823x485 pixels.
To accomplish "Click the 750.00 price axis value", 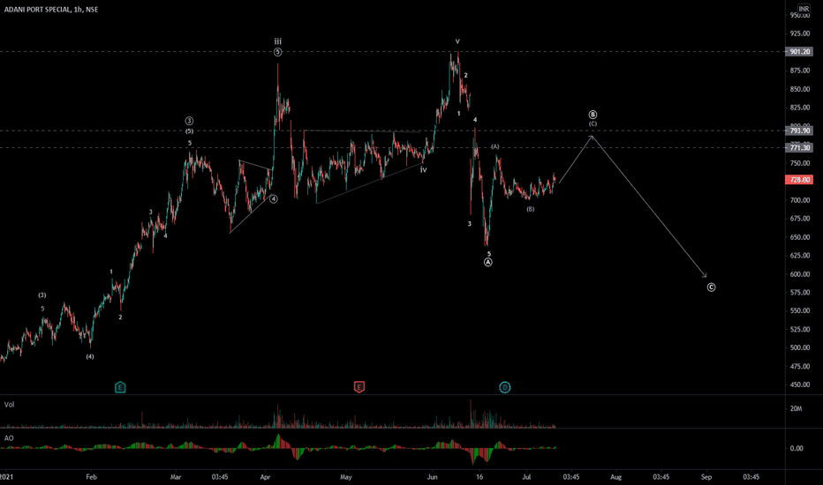I will 799,163.
